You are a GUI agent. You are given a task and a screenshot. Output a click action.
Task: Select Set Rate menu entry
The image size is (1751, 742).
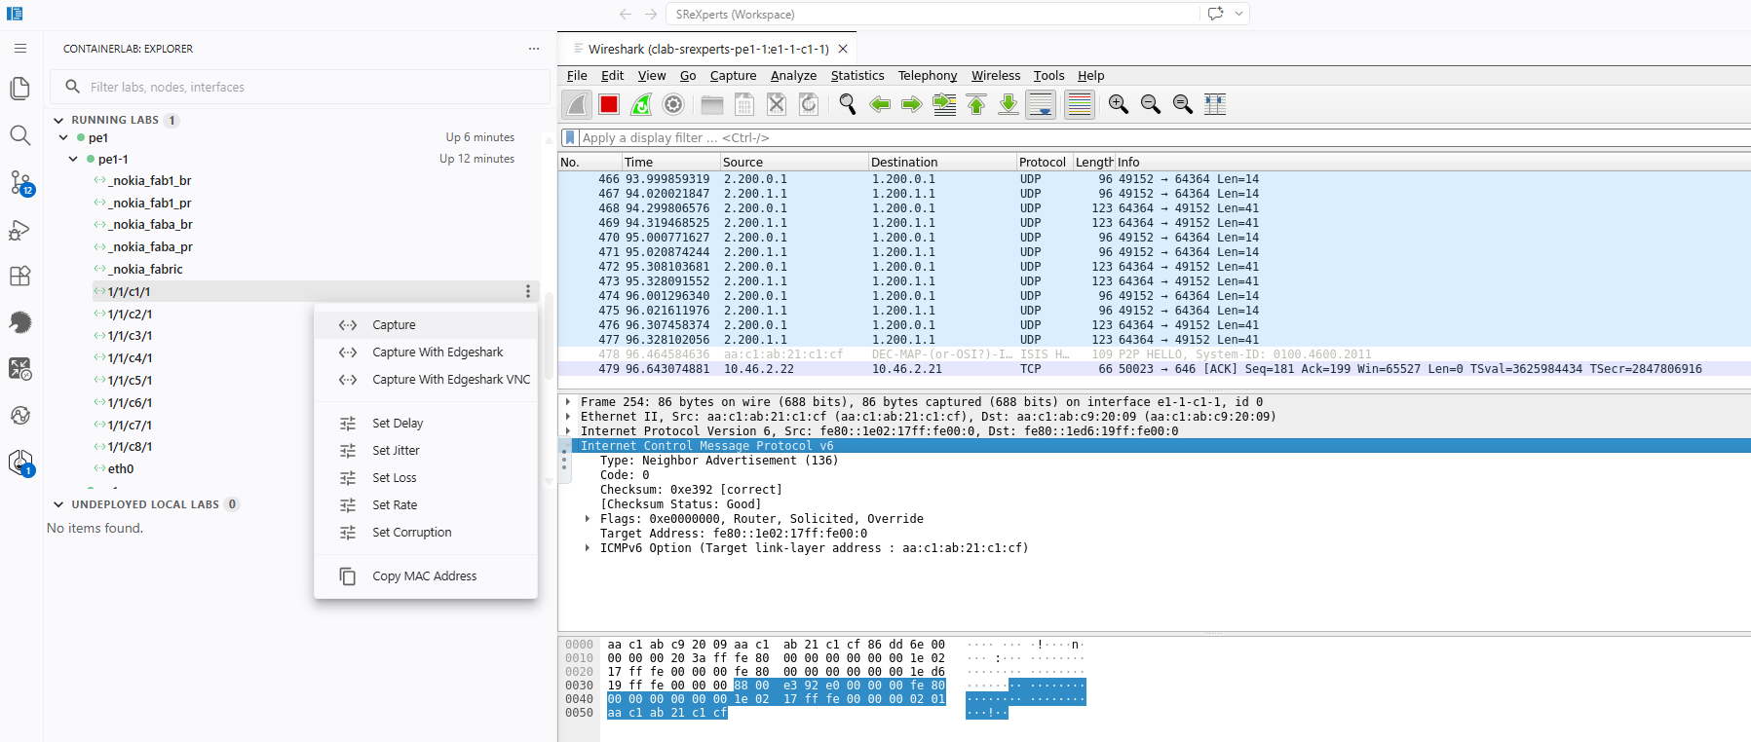coord(426,505)
